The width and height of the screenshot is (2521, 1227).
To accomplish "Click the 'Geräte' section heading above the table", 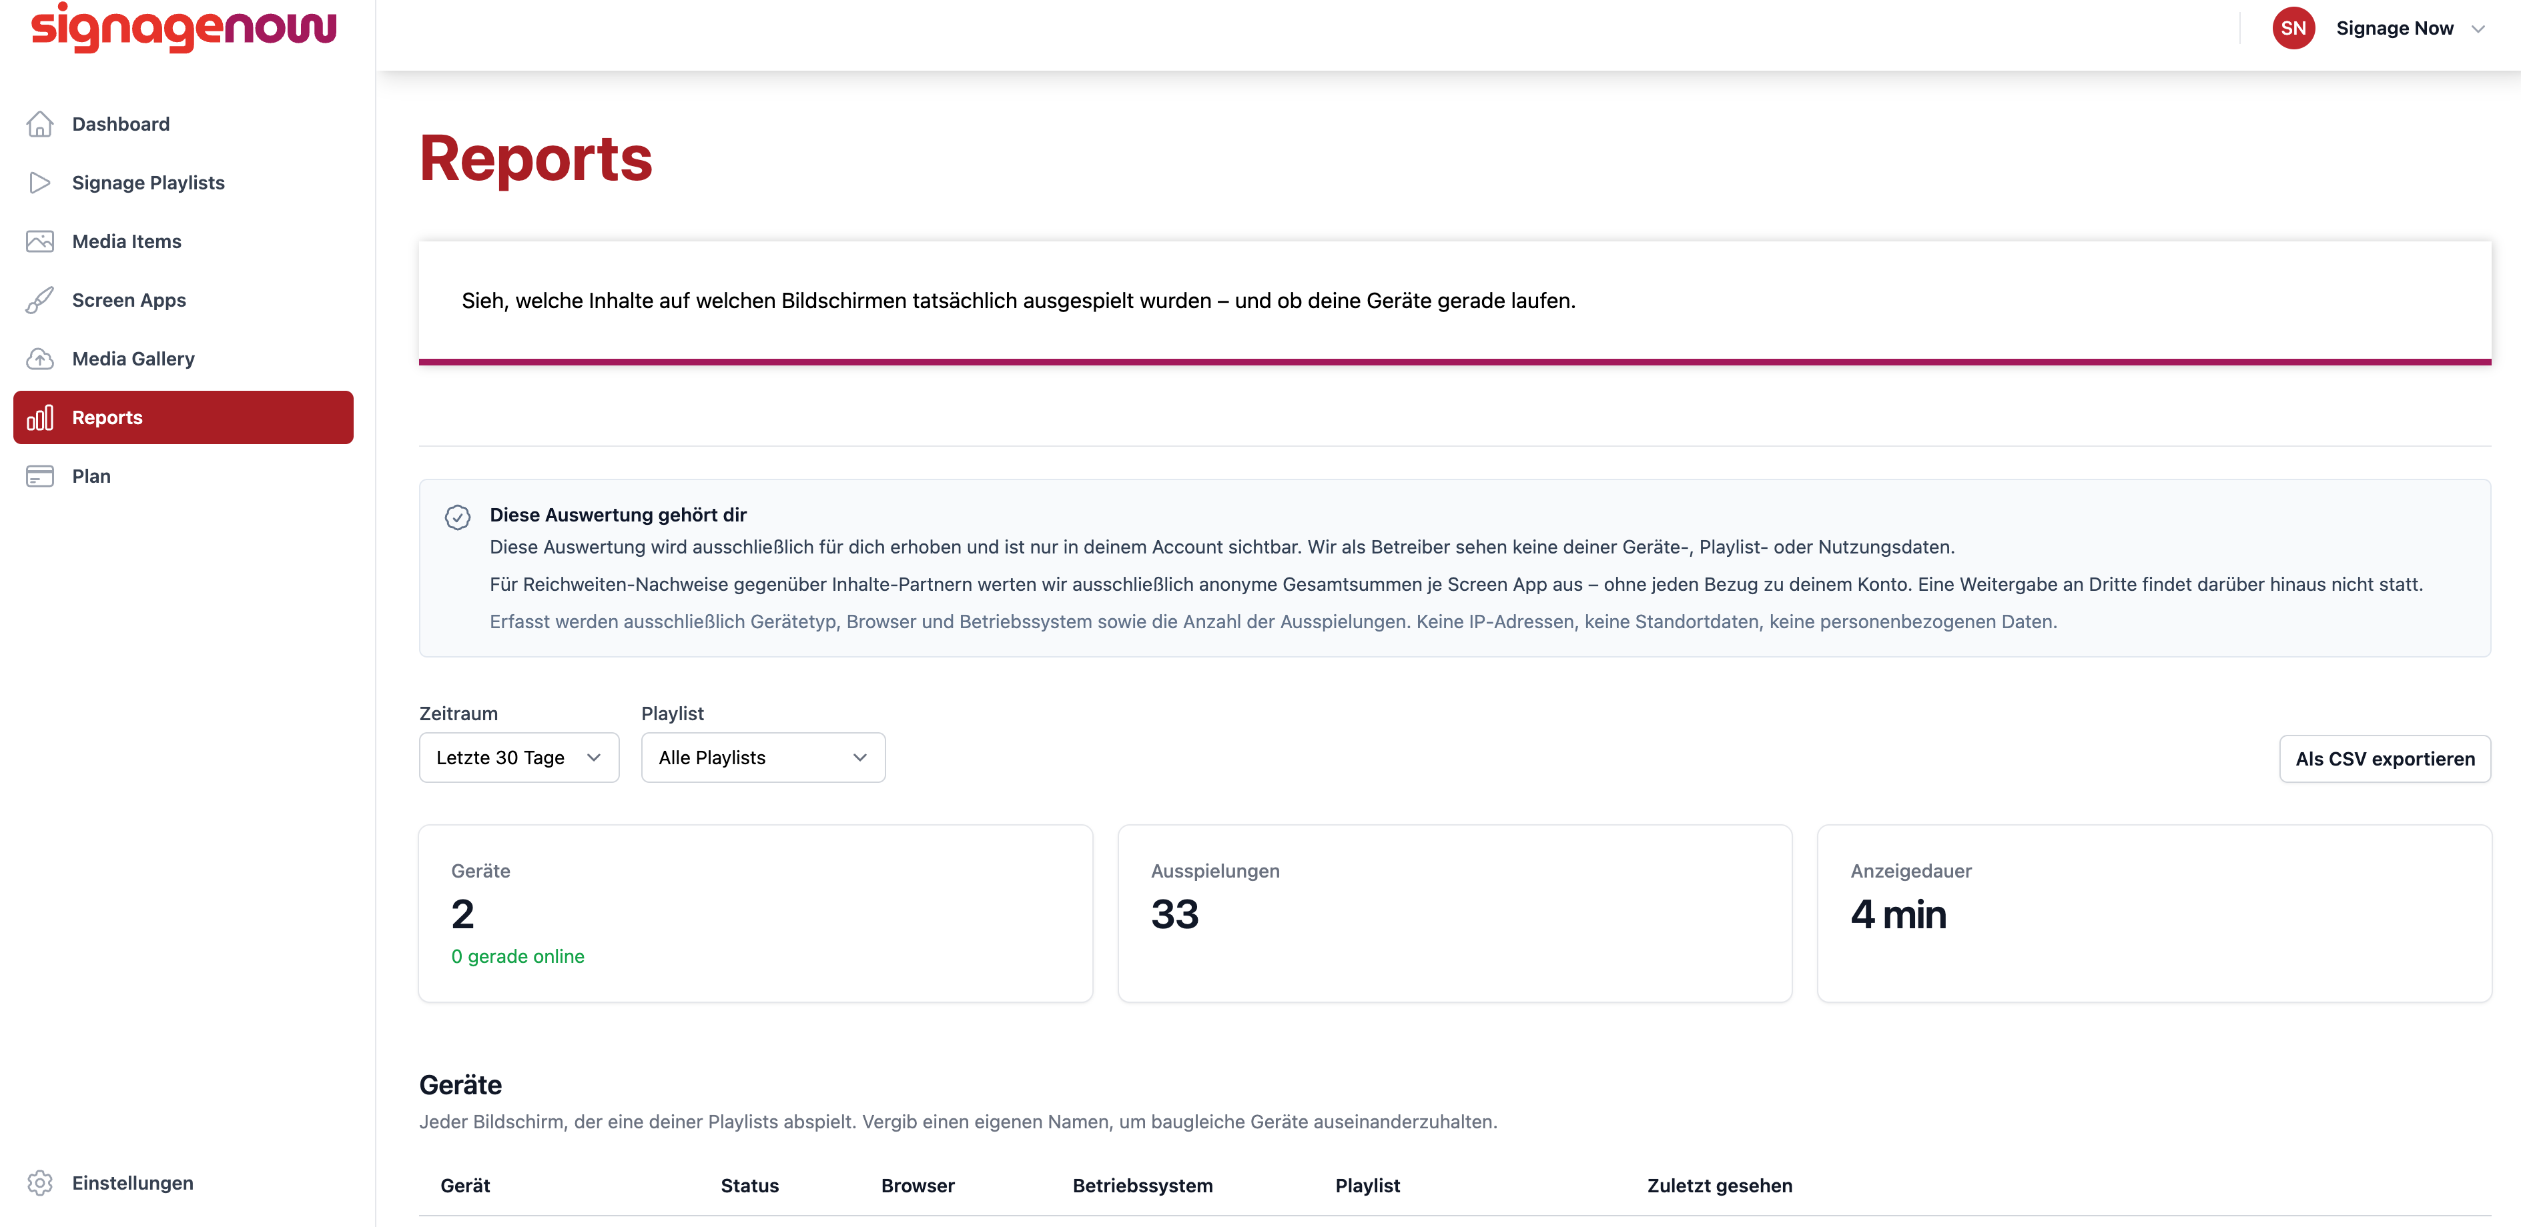I will point(460,1085).
